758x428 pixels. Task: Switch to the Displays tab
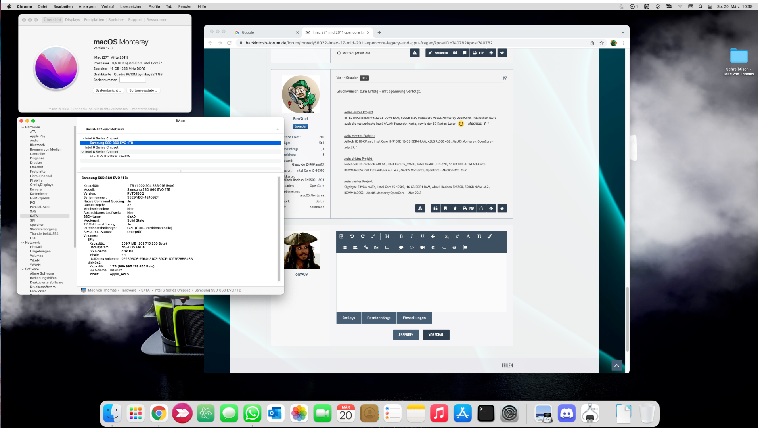coord(73,20)
